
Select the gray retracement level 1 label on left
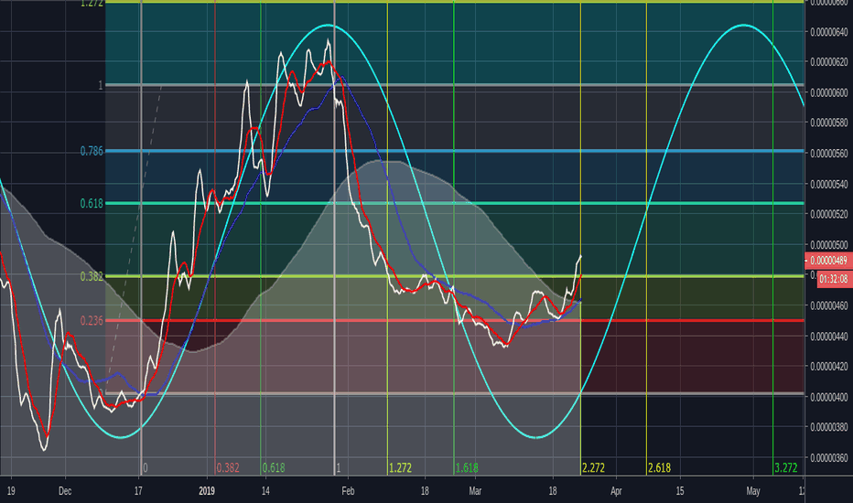point(100,85)
